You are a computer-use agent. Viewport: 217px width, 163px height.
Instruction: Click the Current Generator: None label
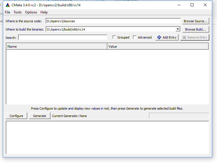click(69, 116)
